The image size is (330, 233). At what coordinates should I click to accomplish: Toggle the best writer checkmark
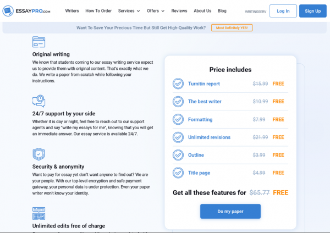click(x=178, y=102)
